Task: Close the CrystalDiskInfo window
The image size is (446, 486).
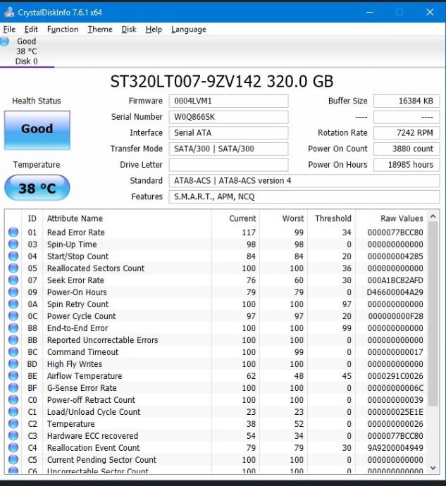Action: (430, 13)
